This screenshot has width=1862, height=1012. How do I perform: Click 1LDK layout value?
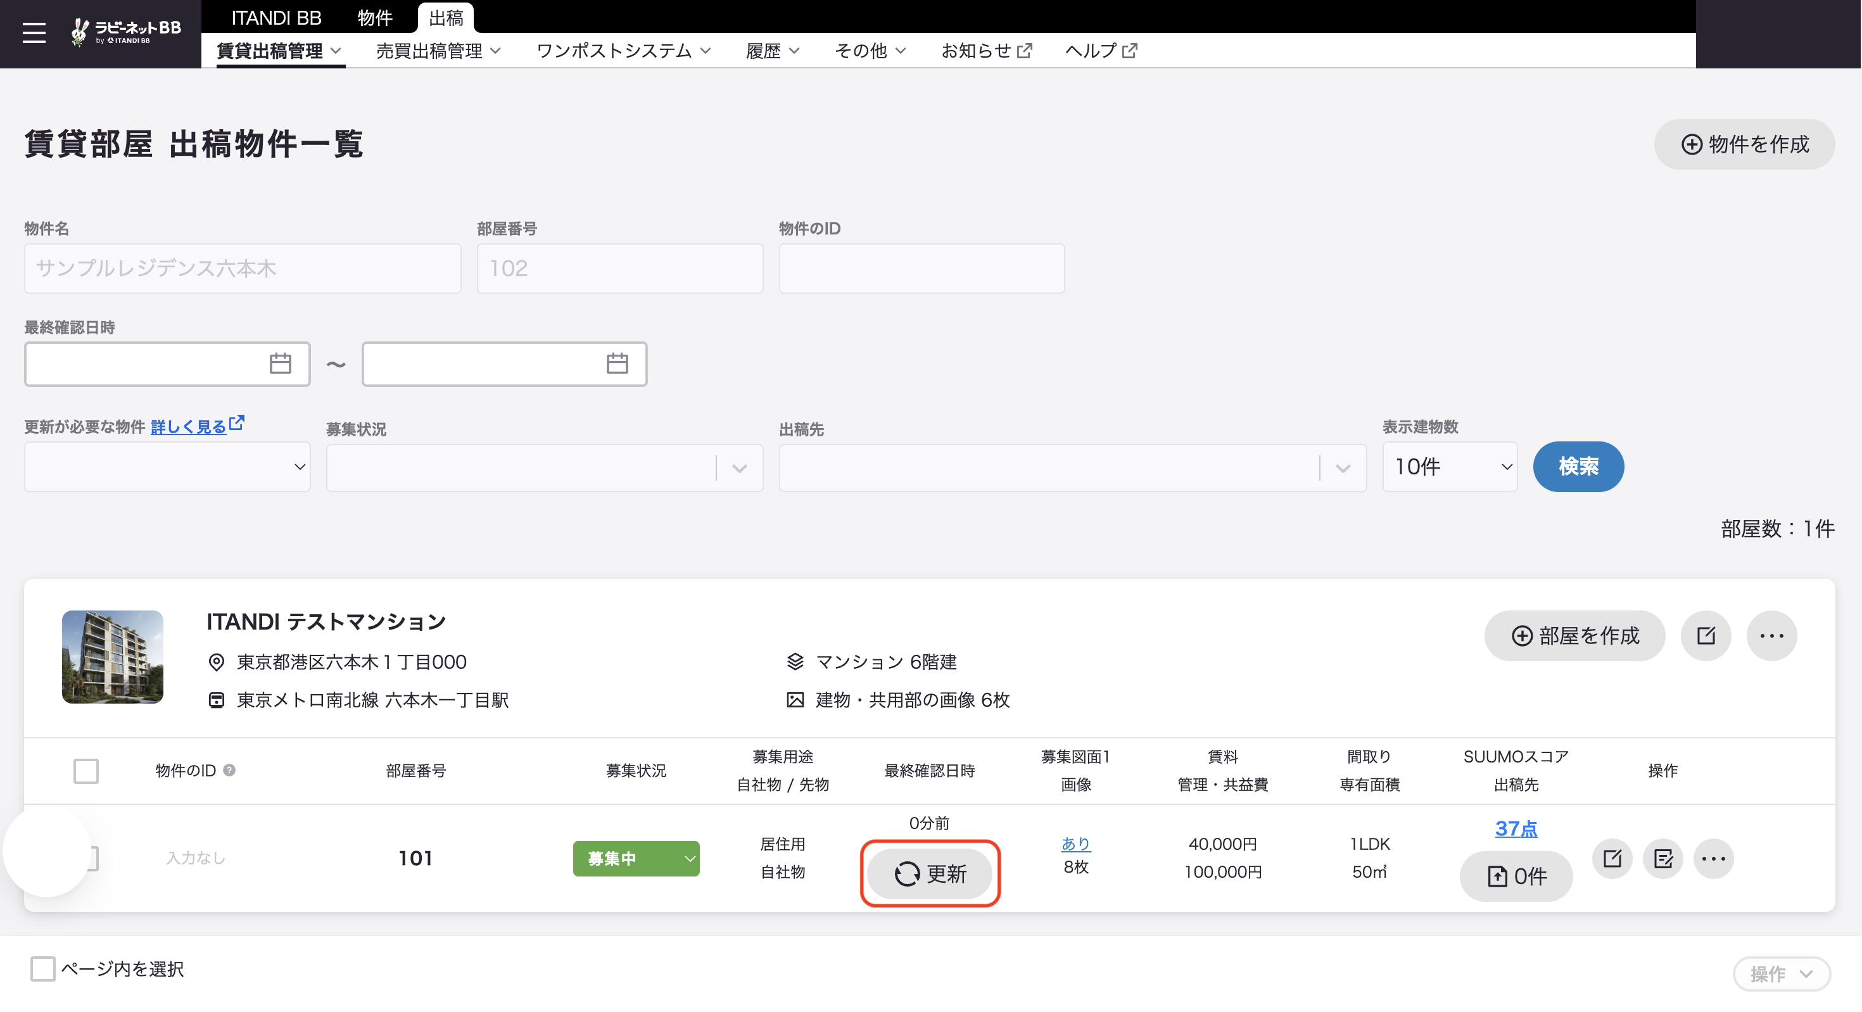tap(1369, 844)
